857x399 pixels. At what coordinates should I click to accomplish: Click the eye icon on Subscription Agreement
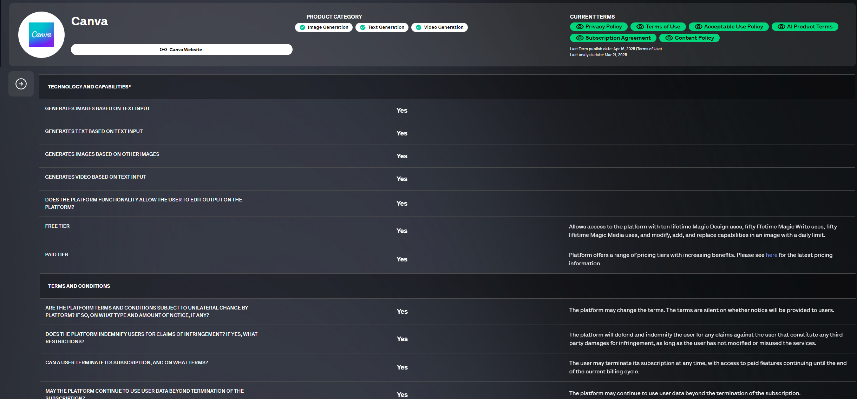580,38
